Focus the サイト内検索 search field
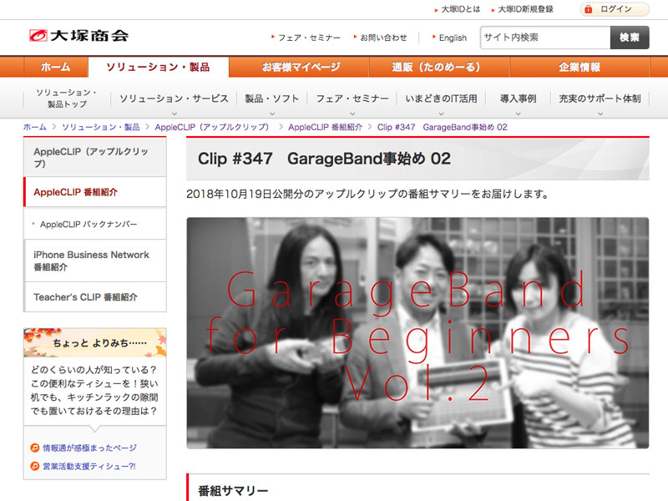This screenshot has height=501, width=668. coord(545,38)
